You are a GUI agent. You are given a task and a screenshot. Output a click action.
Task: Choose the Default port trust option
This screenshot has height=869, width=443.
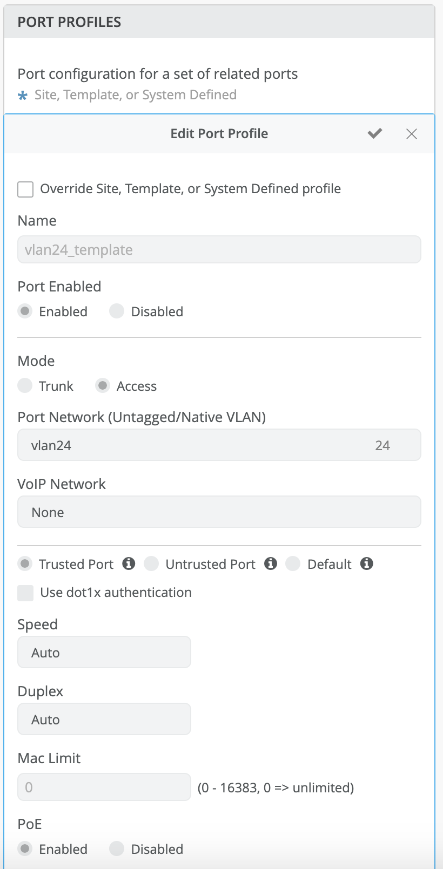293,564
